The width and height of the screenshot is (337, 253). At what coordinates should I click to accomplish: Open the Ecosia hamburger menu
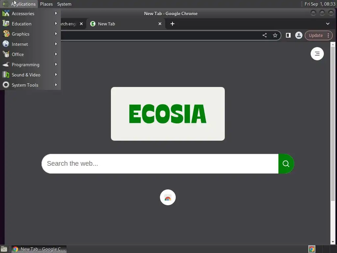[x=317, y=54]
